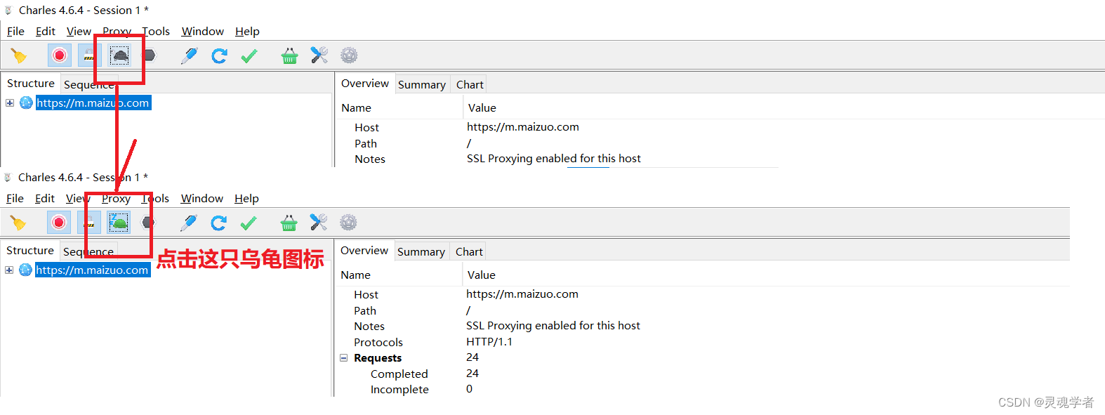Screen dimensions: 1105x415
Task: Open Edit menu in upper window
Action: [x=46, y=31]
